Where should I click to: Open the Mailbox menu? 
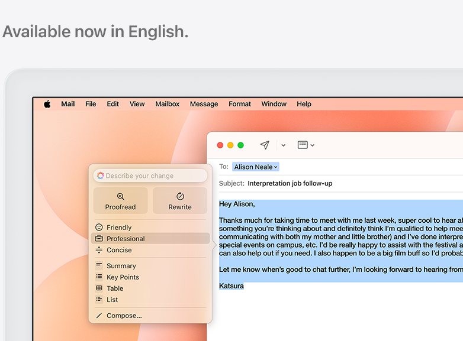[x=167, y=104]
